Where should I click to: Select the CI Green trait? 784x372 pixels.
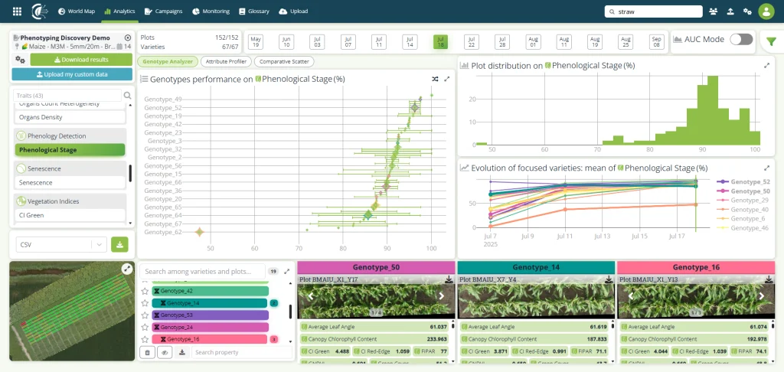click(70, 215)
